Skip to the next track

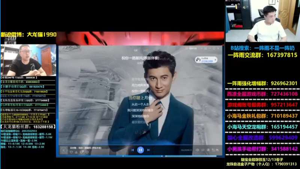pos(148,150)
